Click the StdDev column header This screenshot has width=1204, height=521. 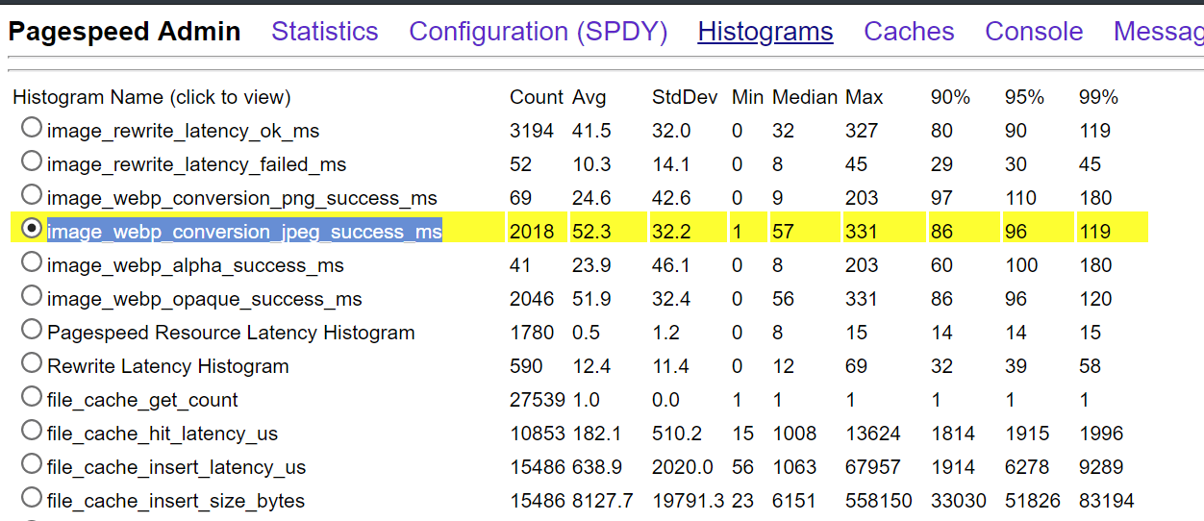[685, 97]
